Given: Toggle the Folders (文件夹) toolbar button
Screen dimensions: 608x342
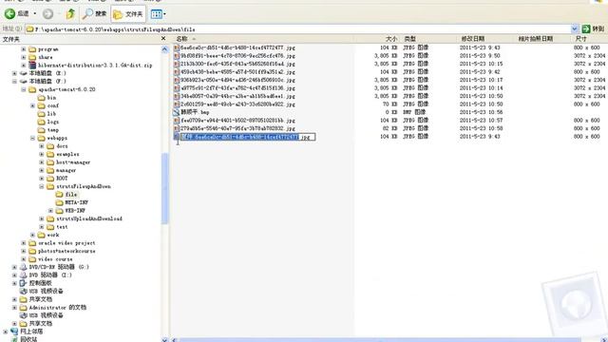Looking at the screenshot, I should 128,14.
